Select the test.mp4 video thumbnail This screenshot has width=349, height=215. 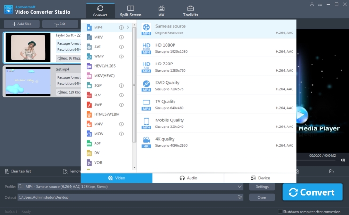click(x=28, y=81)
